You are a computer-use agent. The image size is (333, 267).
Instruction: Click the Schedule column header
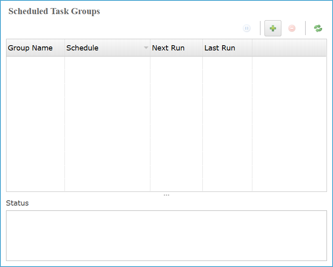82,48
